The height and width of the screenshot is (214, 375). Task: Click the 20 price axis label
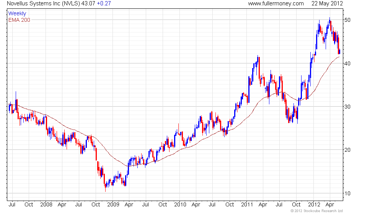pyautogui.click(x=347, y=150)
